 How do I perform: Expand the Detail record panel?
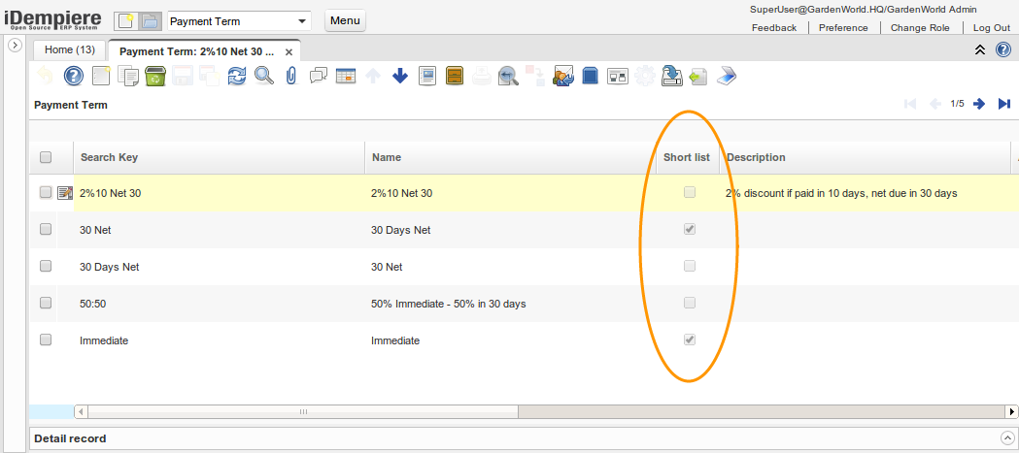coord(1006,438)
